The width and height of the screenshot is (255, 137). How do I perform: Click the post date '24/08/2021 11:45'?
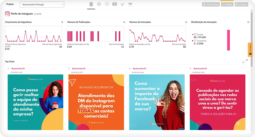pyautogui.click(x=198, y=72)
